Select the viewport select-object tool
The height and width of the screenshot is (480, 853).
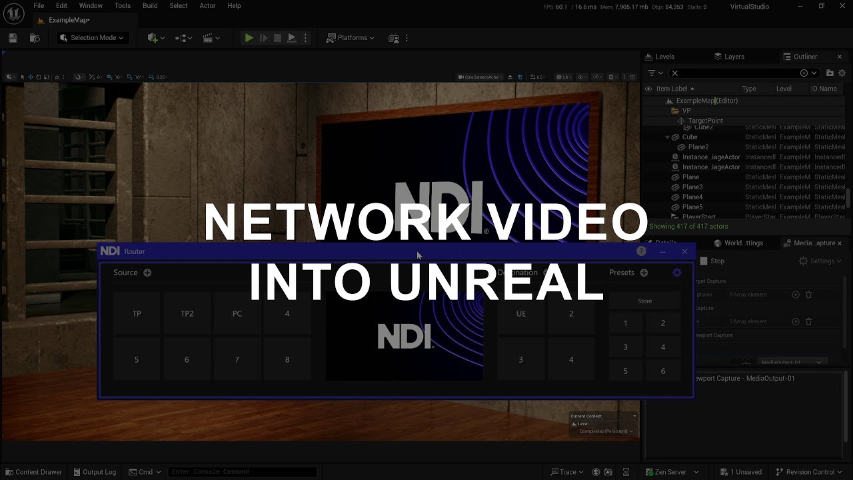coord(23,77)
